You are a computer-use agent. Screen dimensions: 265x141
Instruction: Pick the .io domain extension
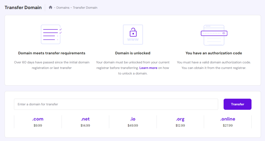pyautogui.click(x=133, y=119)
